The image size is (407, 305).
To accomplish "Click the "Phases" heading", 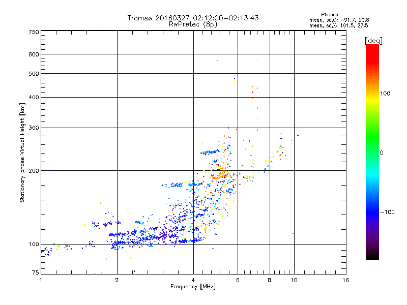I will (x=329, y=15).
